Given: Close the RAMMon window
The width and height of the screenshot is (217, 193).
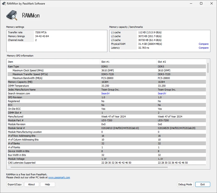Looking at the screenshot, I should pos(211,3).
